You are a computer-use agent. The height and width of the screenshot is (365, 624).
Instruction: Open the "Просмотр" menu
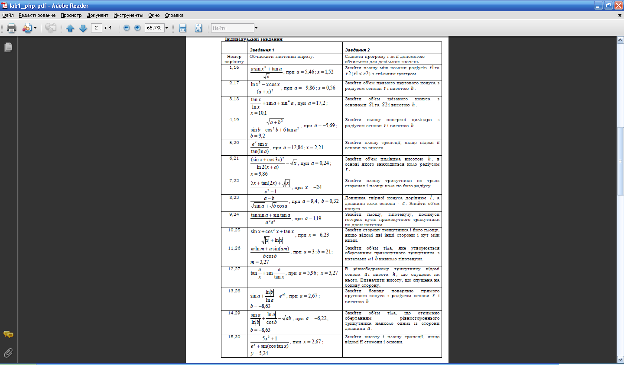tap(71, 15)
